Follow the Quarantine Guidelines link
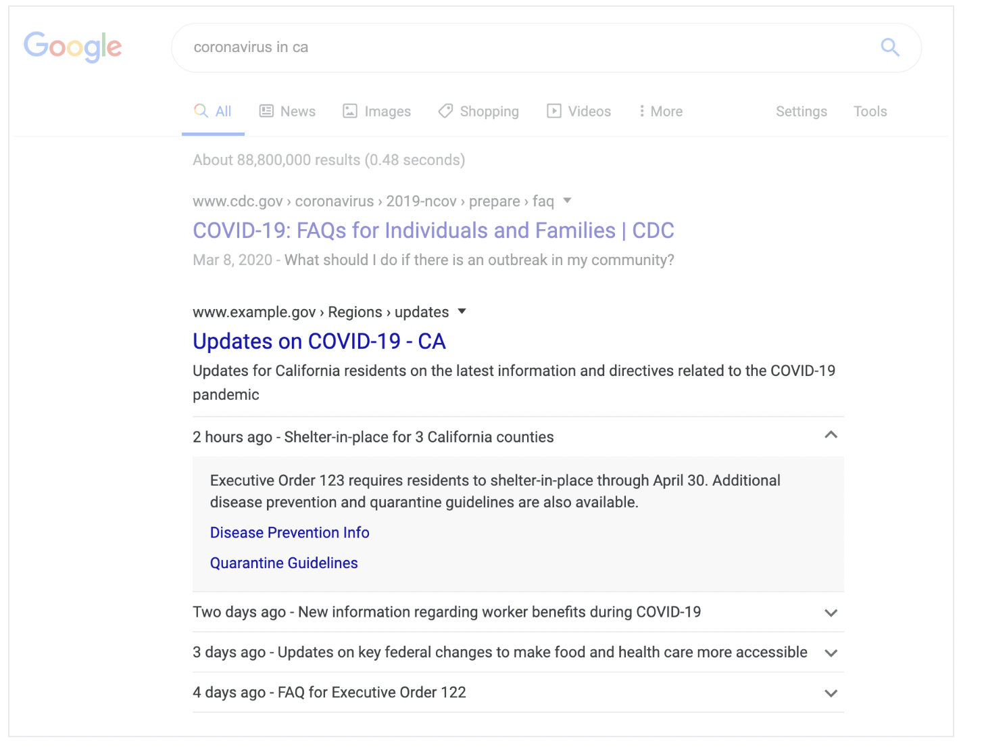This screenshot has height=748, width=984. (x=284, y=563)
